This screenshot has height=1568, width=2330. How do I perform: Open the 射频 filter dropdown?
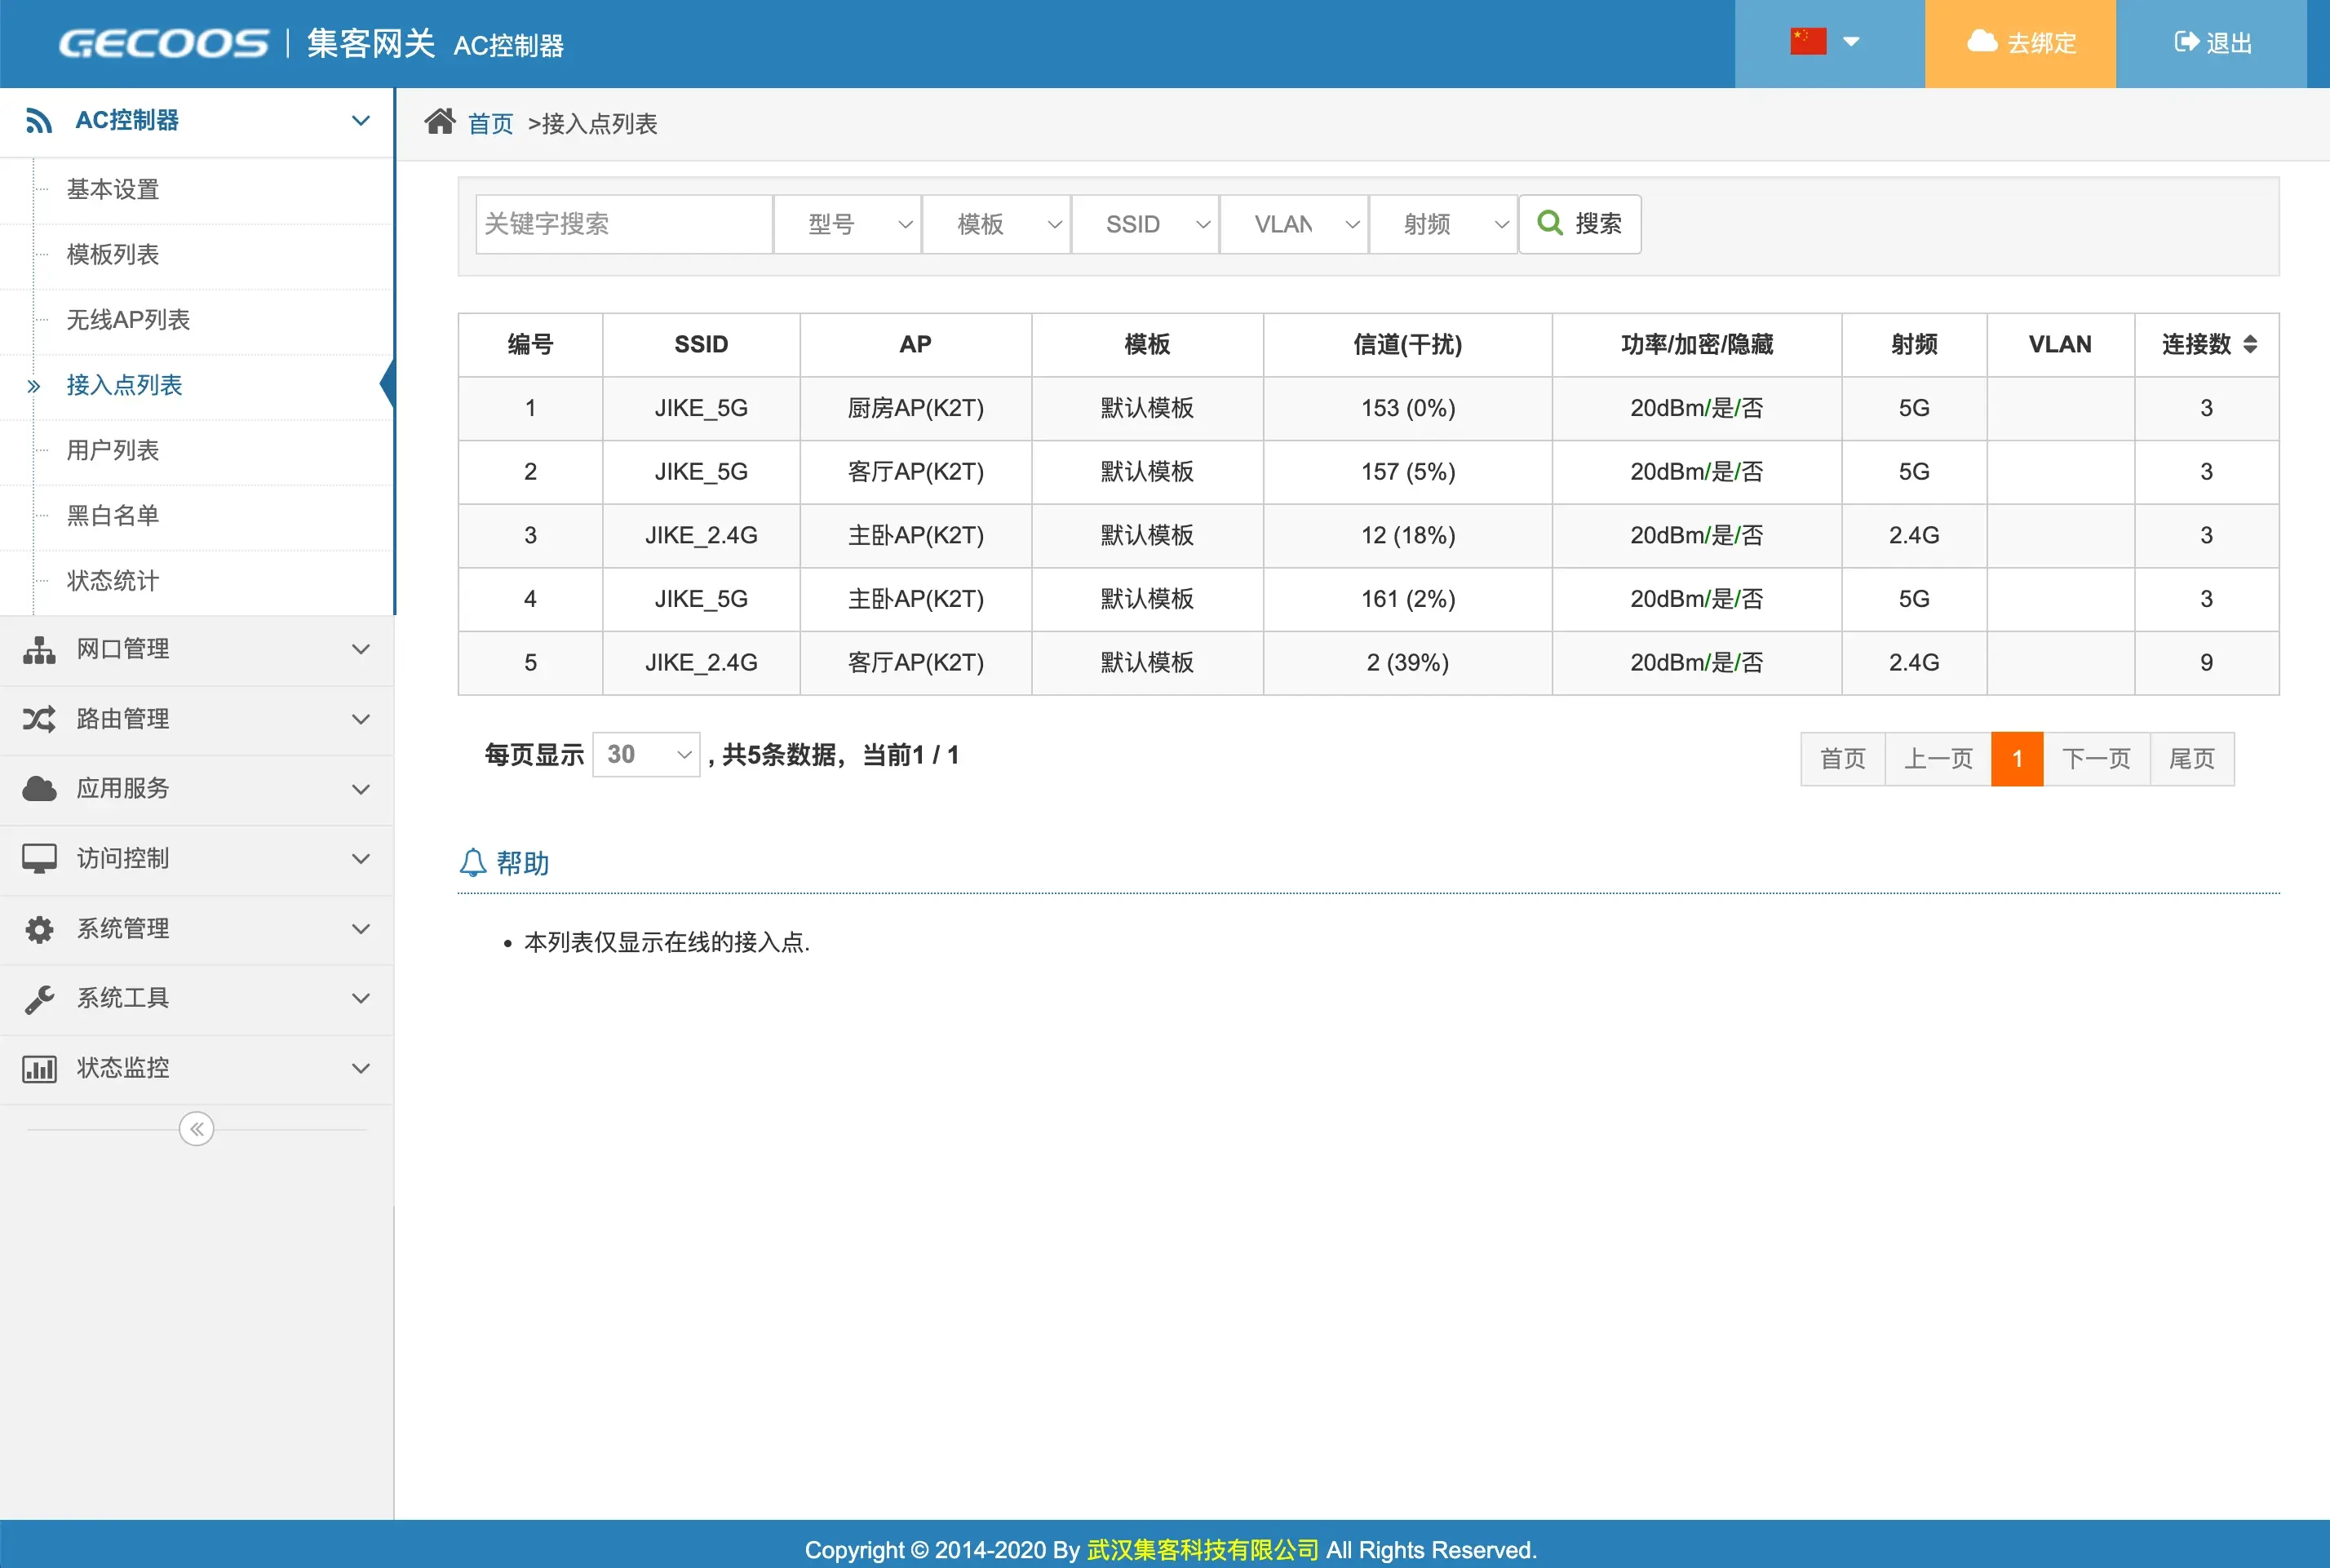[1443, 224]
